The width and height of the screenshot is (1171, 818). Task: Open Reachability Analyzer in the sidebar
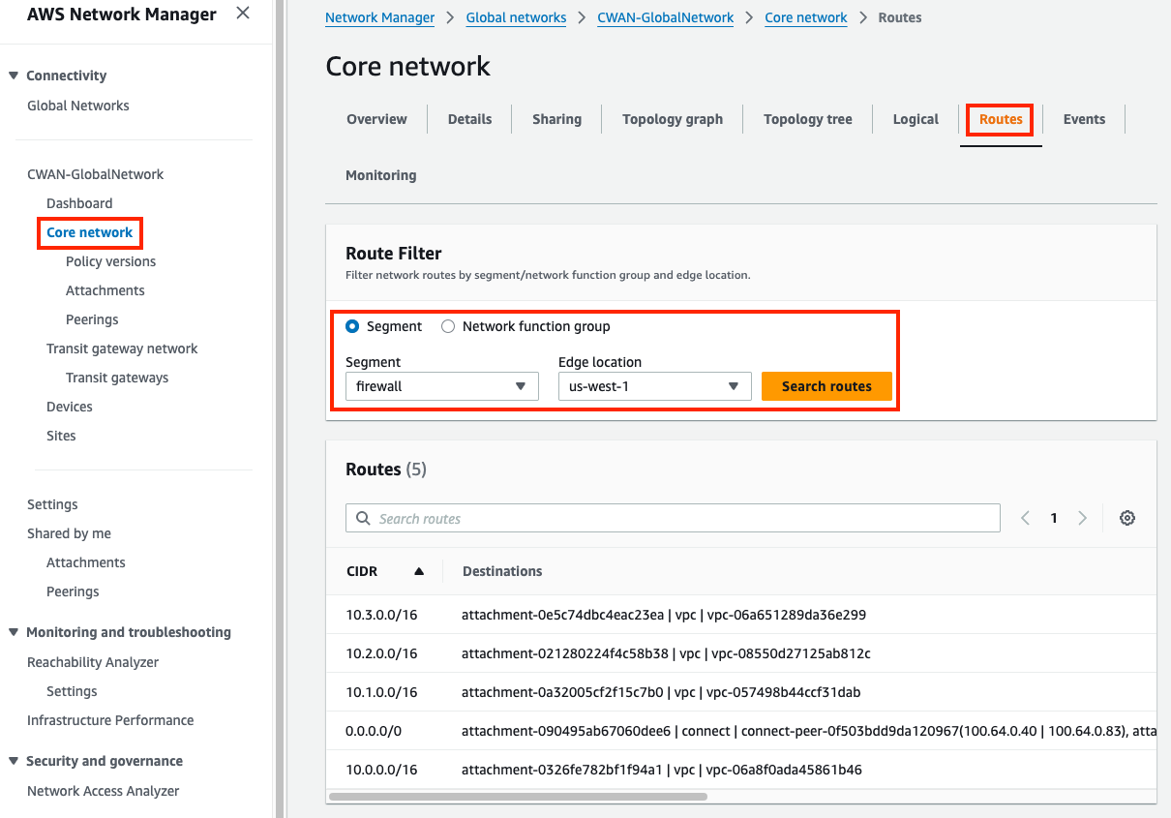tap(93, 662)
